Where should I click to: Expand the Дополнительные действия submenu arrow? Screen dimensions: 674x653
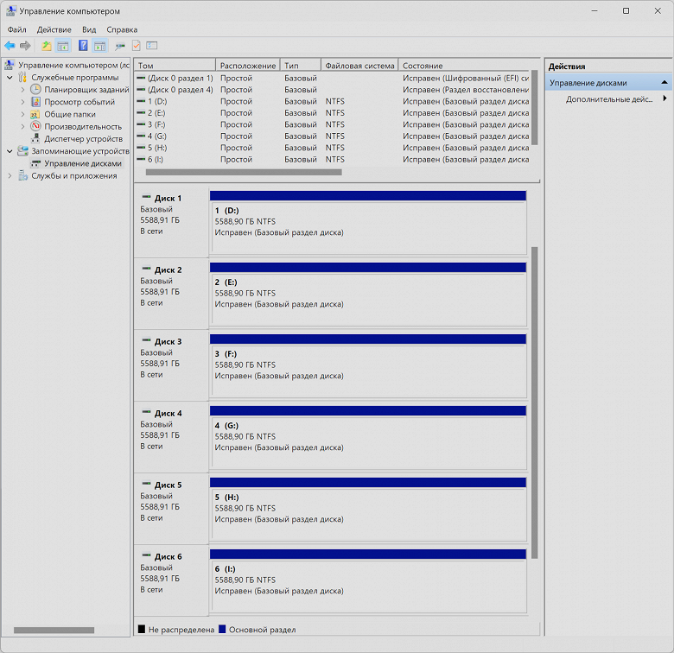tap(664, 99)
